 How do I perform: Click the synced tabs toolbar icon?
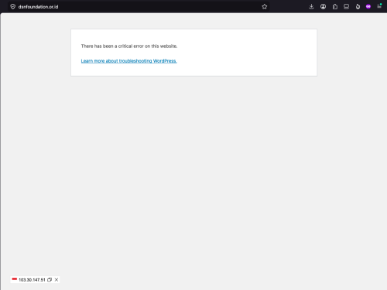[x=346, y=7]
